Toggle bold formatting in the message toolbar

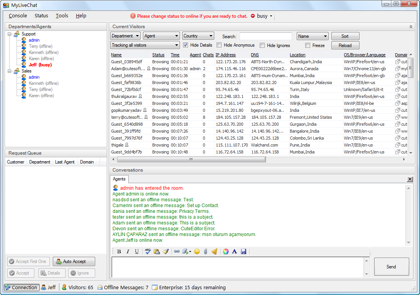tap(119, 251)
